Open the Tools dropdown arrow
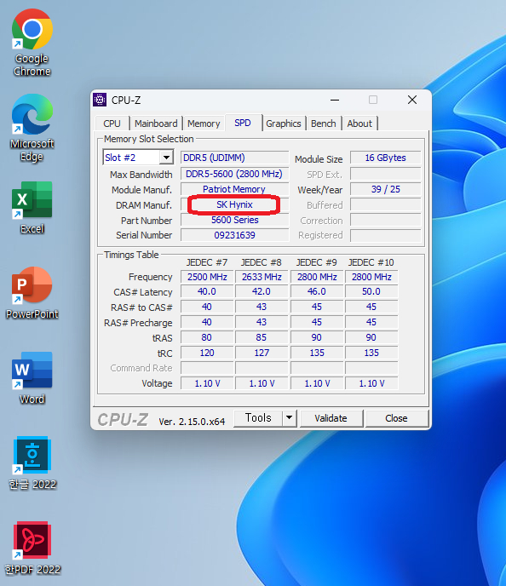Screen dimensions: 506x586 (289, 418)
